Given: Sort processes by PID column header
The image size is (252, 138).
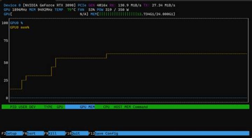Looking at the screenshot, I should [13, 107].
